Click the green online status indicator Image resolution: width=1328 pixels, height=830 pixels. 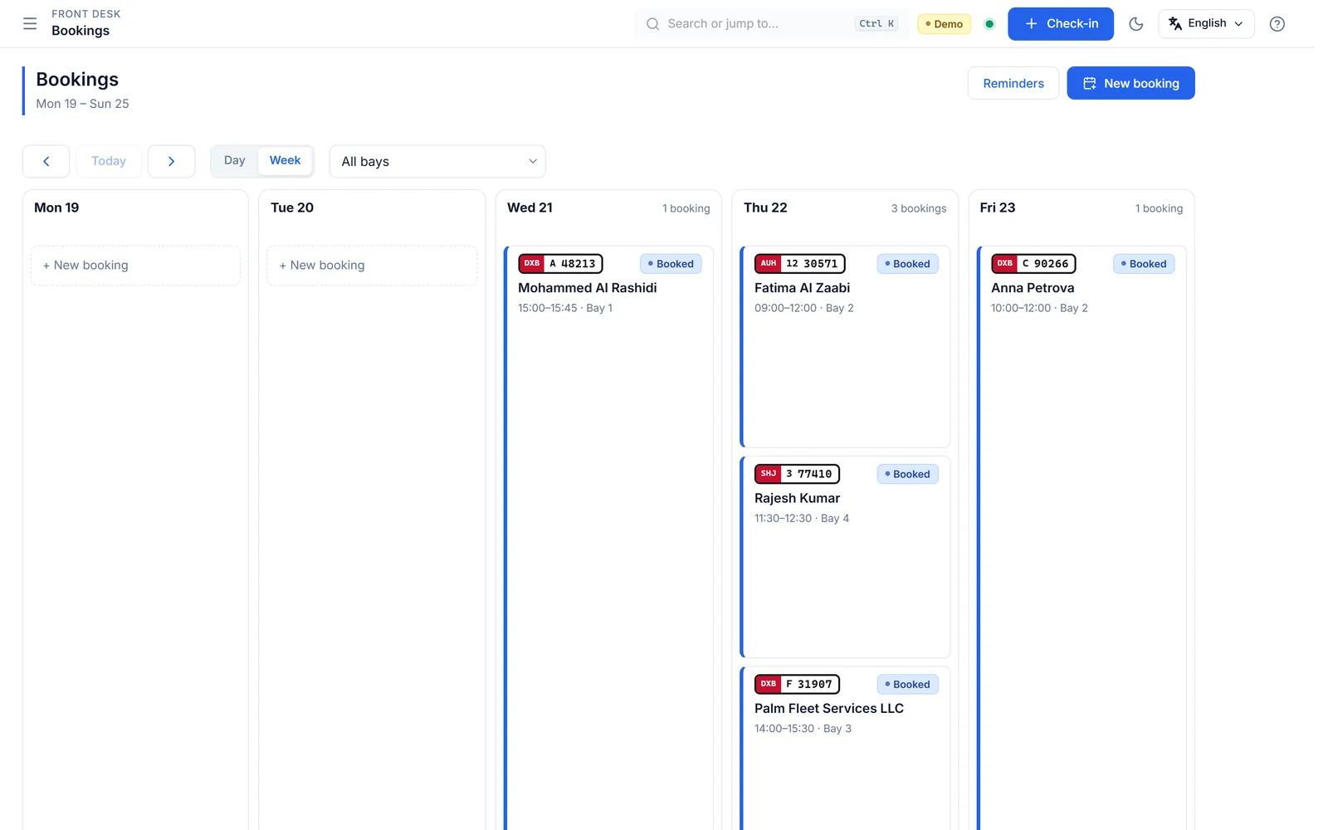pyautogui.click(x=989, y=23)
